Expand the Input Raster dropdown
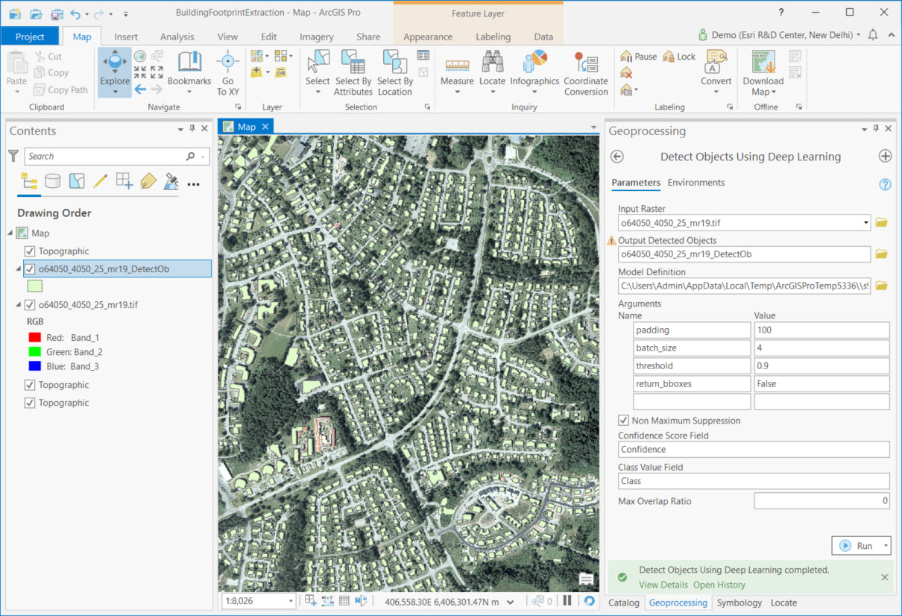Screen dimensions: 902x616 tap(865, 223)
